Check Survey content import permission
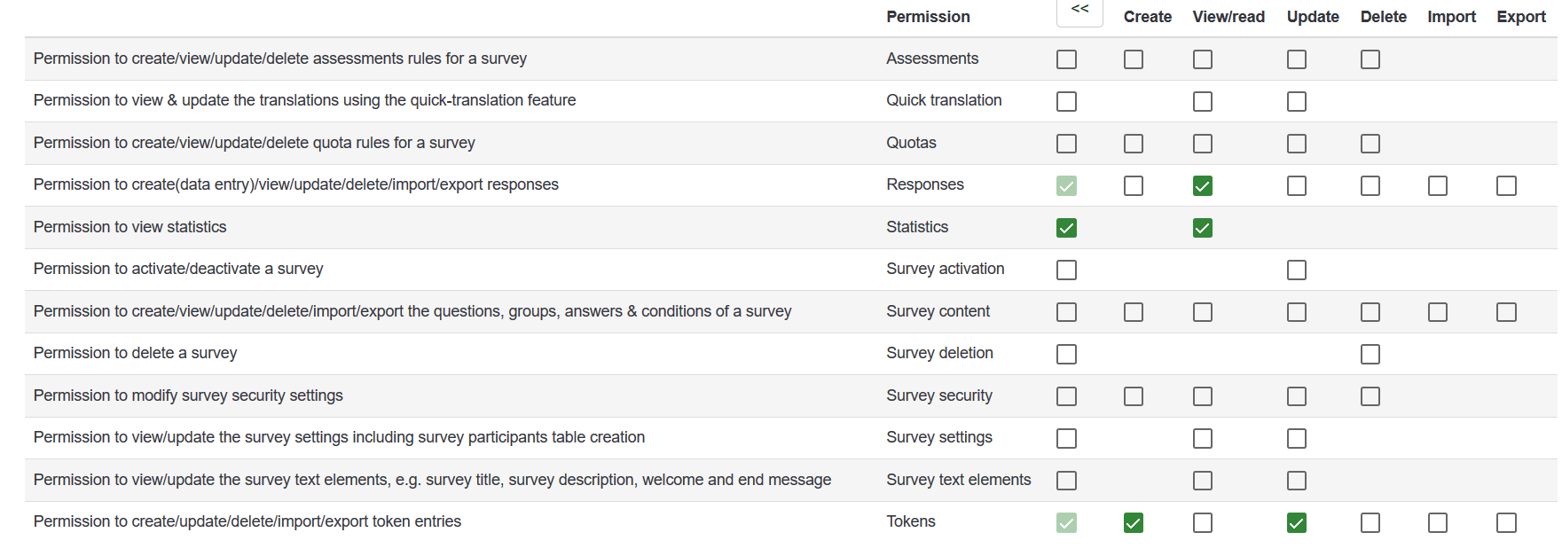The width and height of the screenshot is (1562, 556). [1438, 312]
